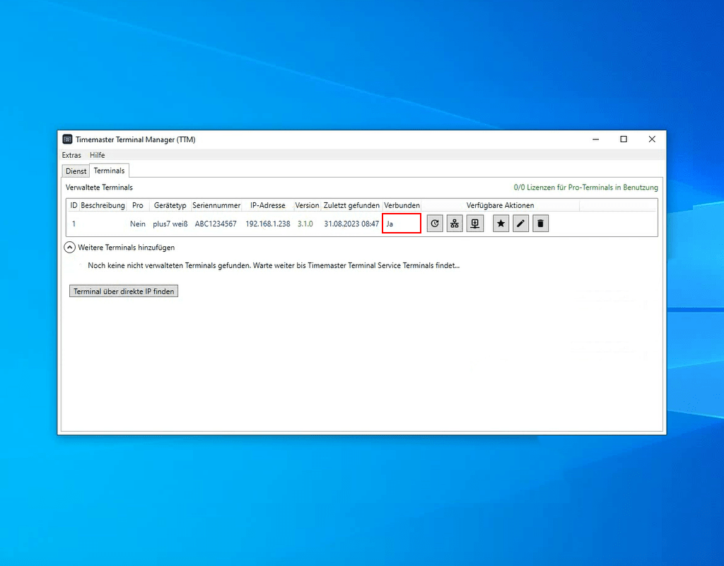Click the IP-Adresse column header

[x=267, y=205]
